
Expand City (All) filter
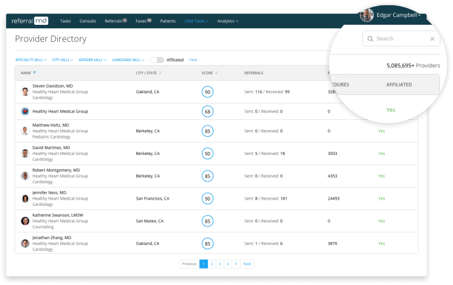pyautogui.click(x=63, y=60)
